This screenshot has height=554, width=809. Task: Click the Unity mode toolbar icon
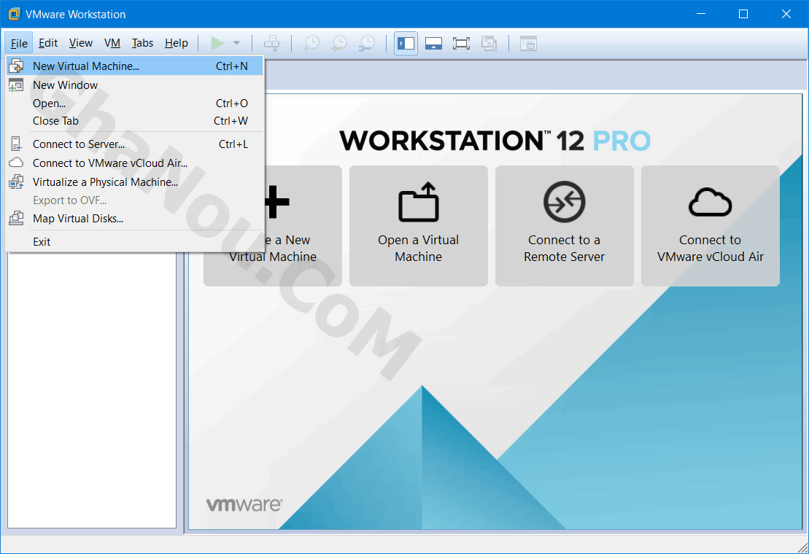click(489, 43)
